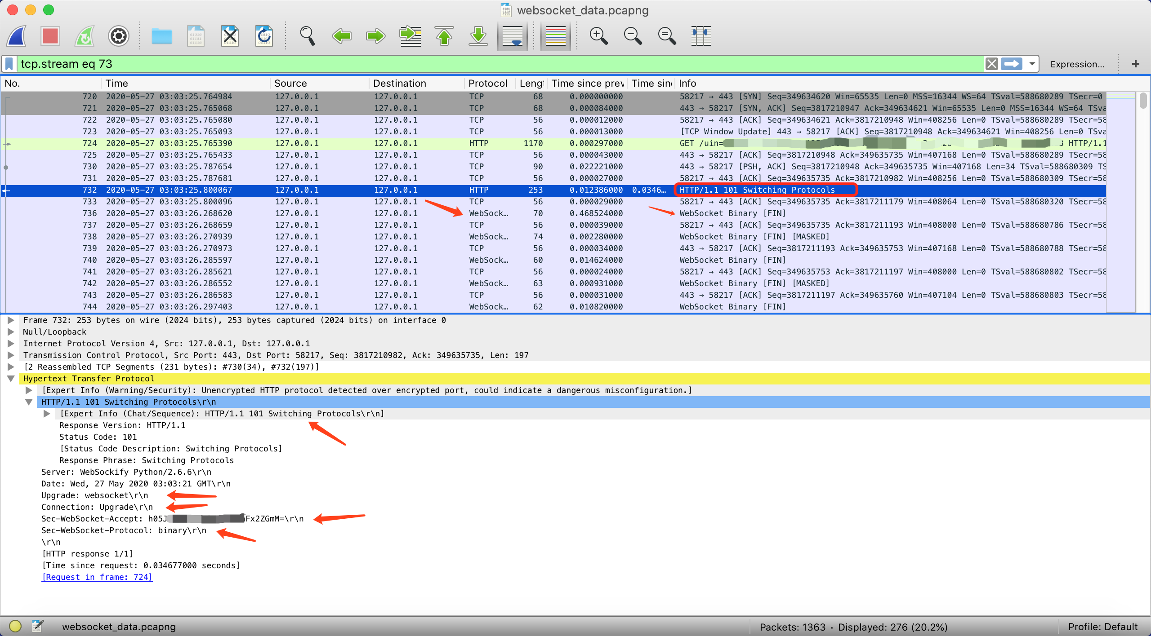Click the tcp.stream eq 73 filter field
1151x636 pixels.
coord(495,64)
